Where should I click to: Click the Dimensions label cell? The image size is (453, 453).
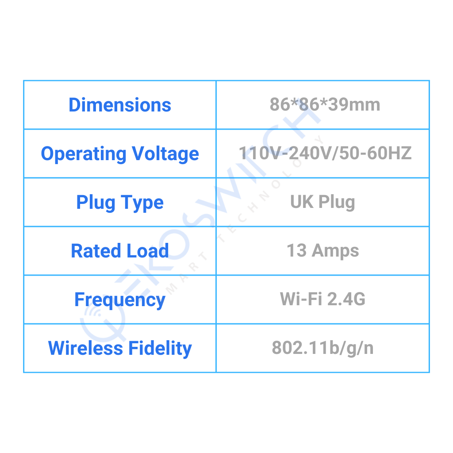120,105
